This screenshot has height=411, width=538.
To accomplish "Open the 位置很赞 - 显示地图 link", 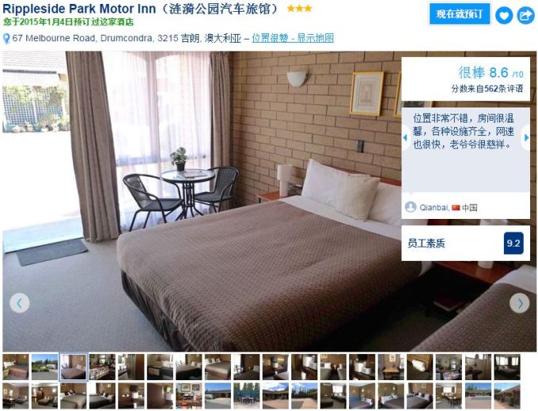I will [293, 38].
